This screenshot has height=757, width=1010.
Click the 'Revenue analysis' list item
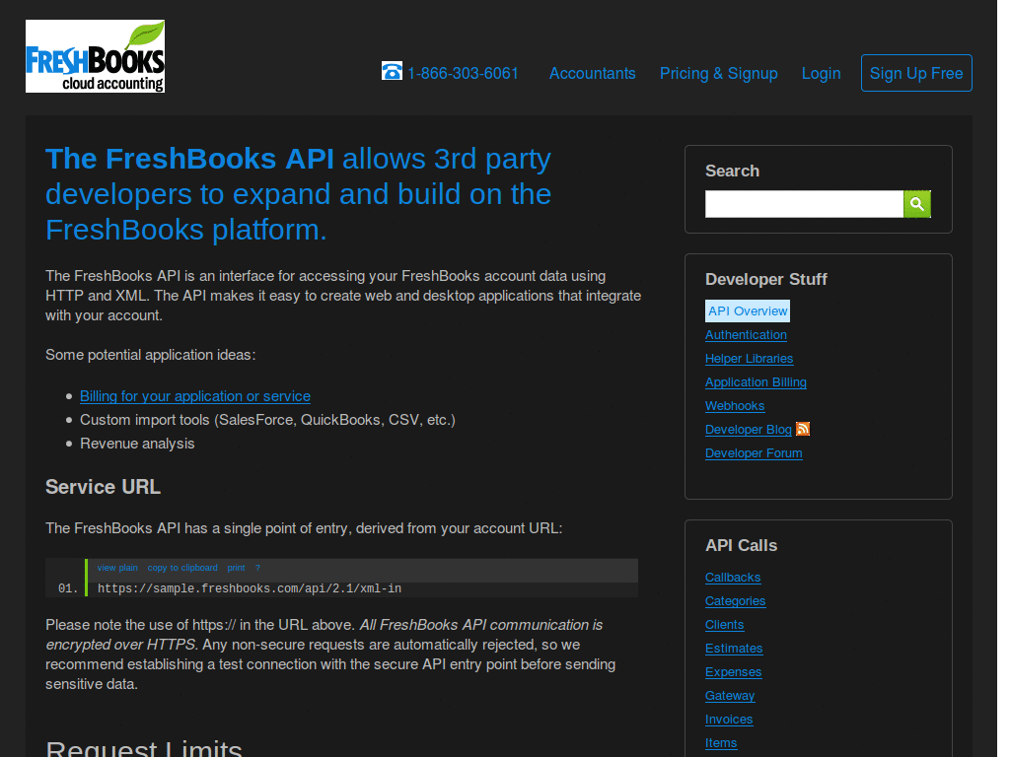[x=136, y=444]
